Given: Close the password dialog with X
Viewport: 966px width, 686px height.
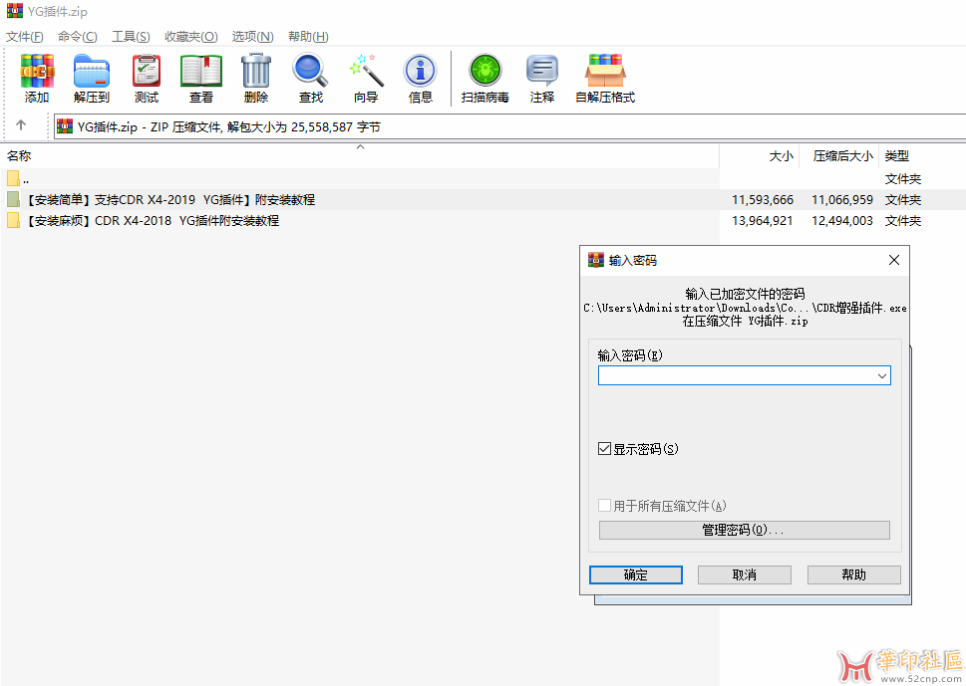Looking at the screenshot, I should point(894,260).
